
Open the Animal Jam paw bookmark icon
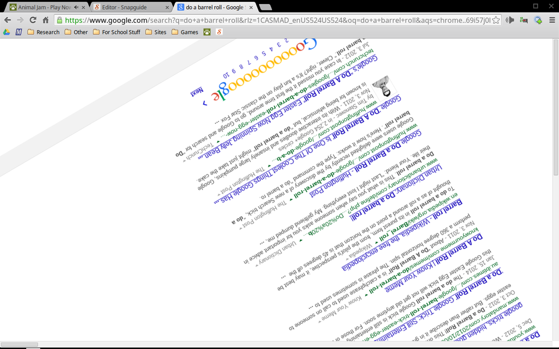(x=207, y=32)
